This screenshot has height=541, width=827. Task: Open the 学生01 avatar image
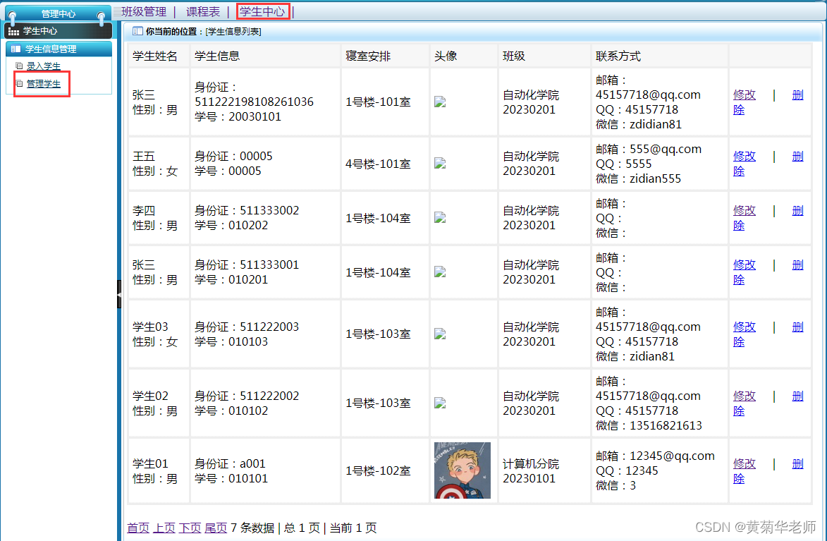pyautogui.click(x=462, y=470)
